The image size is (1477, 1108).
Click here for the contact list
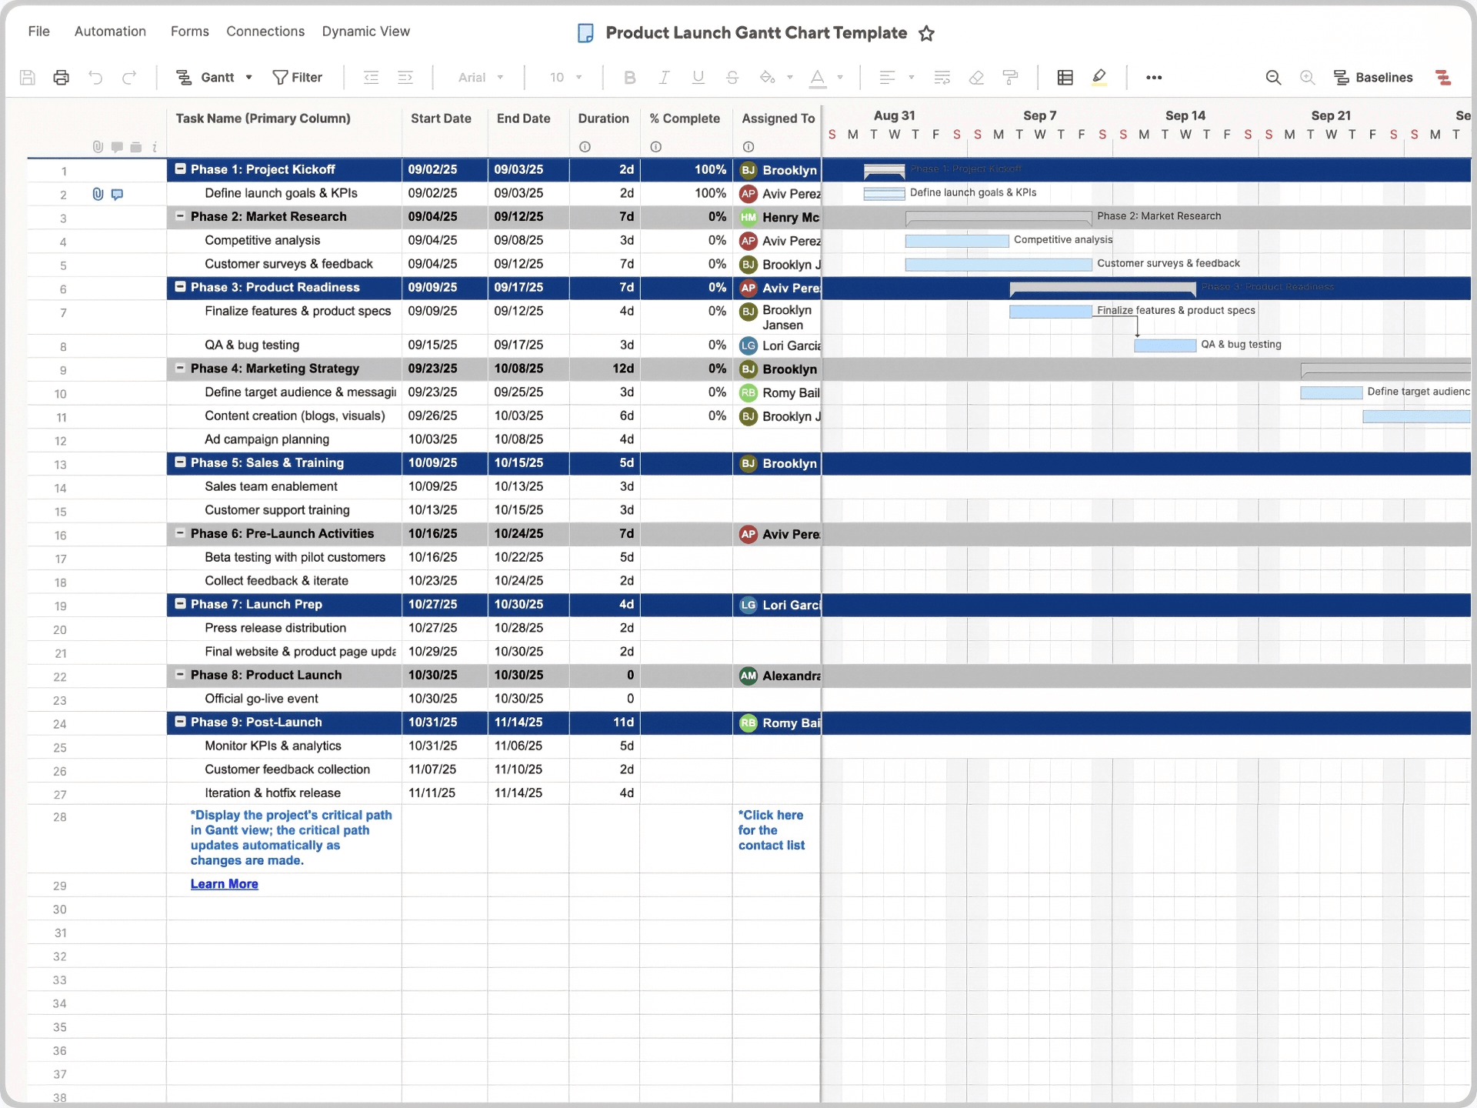771,829
